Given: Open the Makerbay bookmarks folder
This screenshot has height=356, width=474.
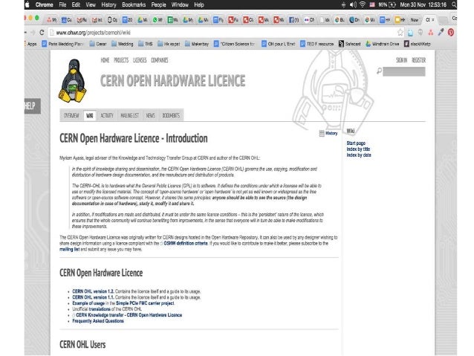Looking at the screenshot, I should [x=196, y=44].
